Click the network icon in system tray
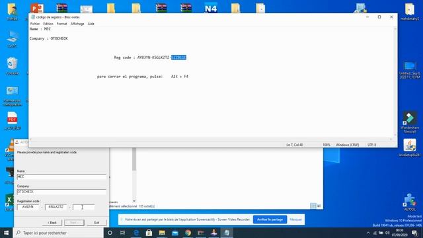This screenshot has height=238, width=423. pyautogui.click(x=375, y=233)
